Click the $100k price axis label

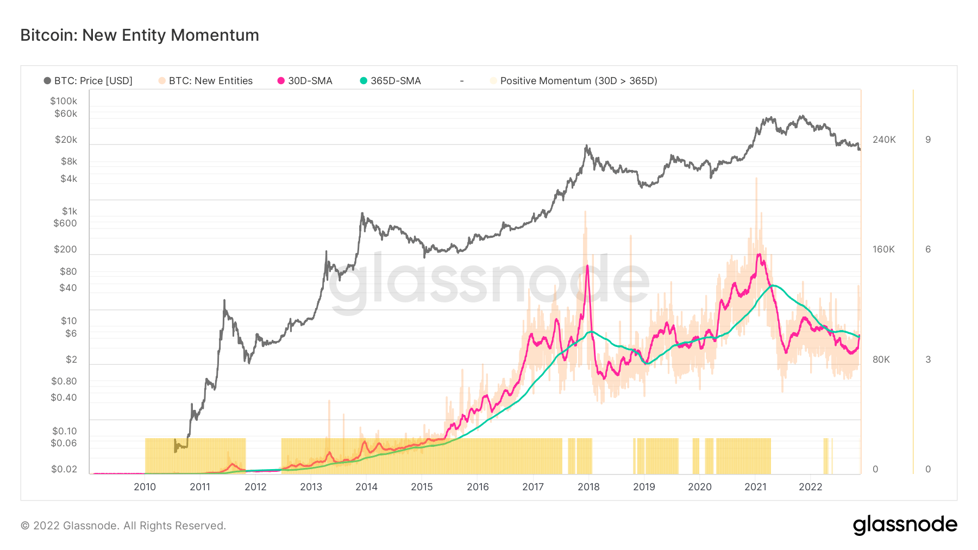(x=64, y=101)
